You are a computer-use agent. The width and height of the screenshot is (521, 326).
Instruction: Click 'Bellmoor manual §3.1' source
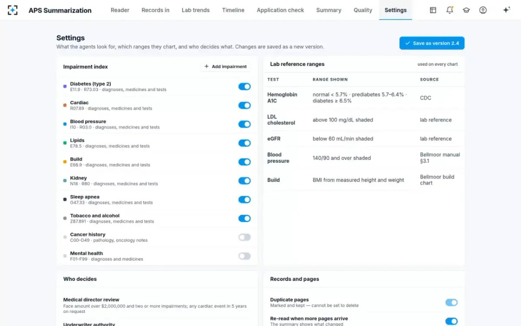pos(440,158)
